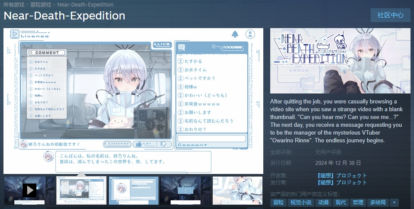This screenshot has height=209, width=414.
Task: Open the last character artwork thumbnail
Action: [x=237, y=190]
